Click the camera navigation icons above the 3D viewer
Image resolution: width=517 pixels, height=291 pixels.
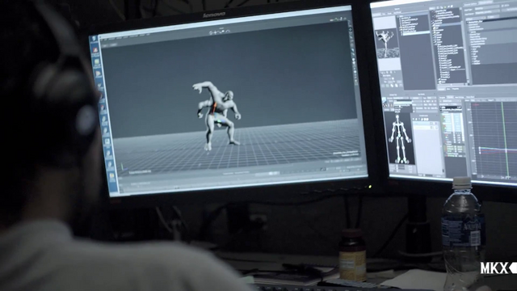tap(220, 32)
